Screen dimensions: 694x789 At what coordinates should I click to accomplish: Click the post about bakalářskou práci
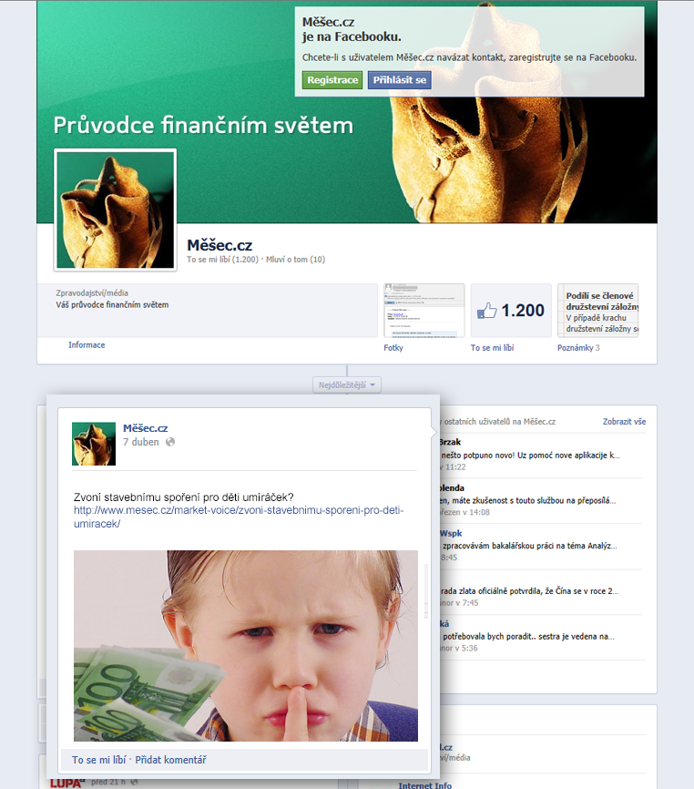529,546
